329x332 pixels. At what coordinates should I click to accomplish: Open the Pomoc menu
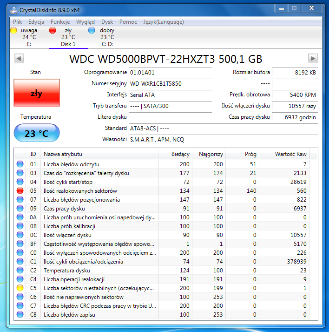pos(128,22)
